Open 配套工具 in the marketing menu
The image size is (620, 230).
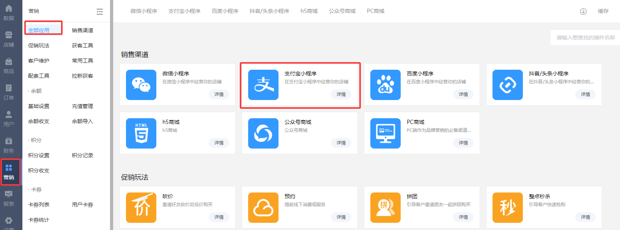tap(39, 76)
